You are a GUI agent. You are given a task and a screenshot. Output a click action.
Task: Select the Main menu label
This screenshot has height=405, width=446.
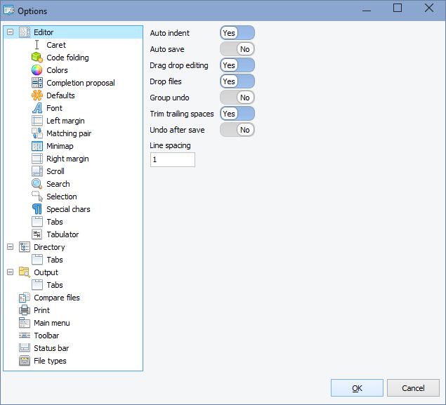click(x=52, y=323)
